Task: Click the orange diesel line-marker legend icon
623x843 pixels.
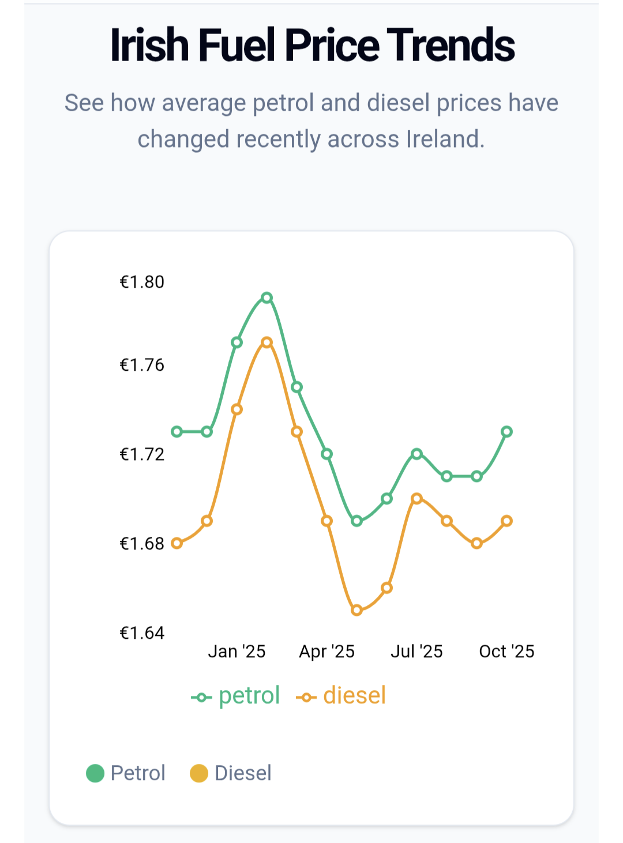Action: [306, 697]
